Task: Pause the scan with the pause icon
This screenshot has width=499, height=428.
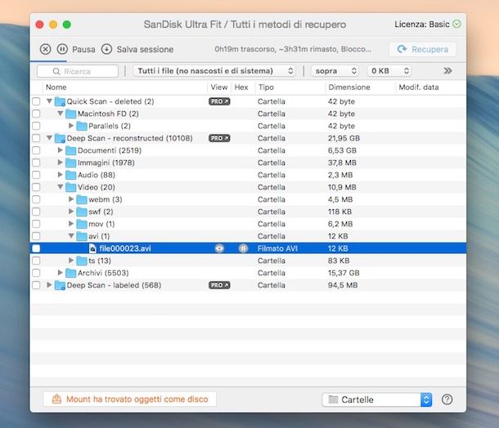Action: [x=62, y=49]
